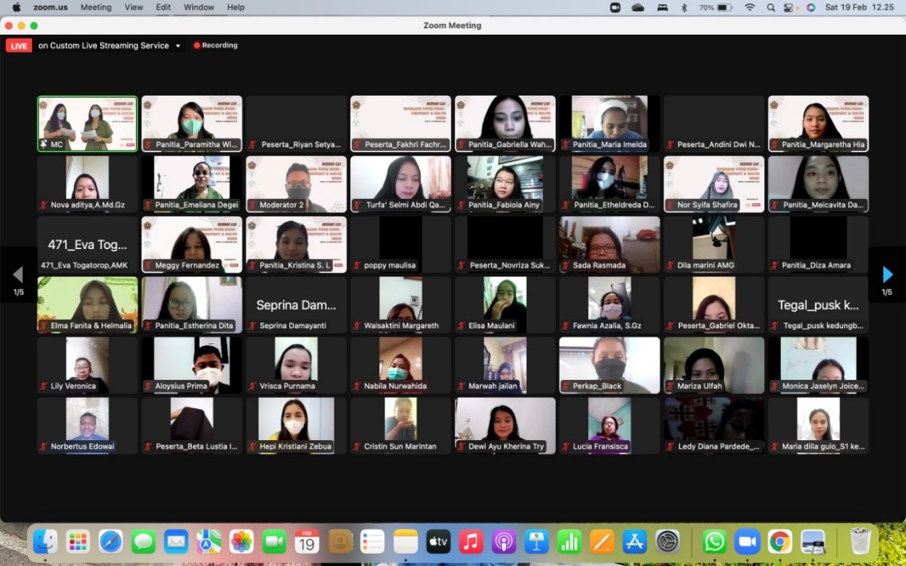906x566 pixels.
Task: Select the Moderator 2 video tile
Action: coord(296,184)
